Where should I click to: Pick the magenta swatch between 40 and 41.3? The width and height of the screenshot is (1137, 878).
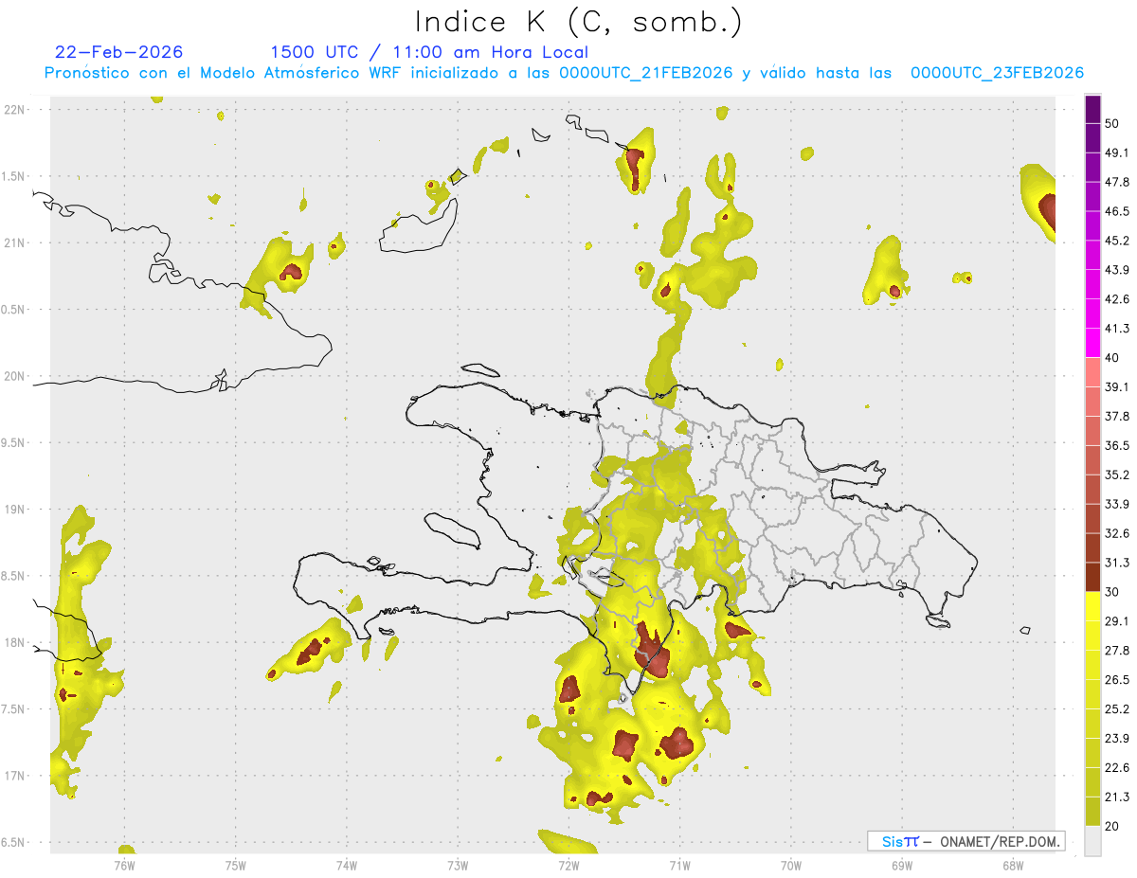click(x=1092, y=343)
